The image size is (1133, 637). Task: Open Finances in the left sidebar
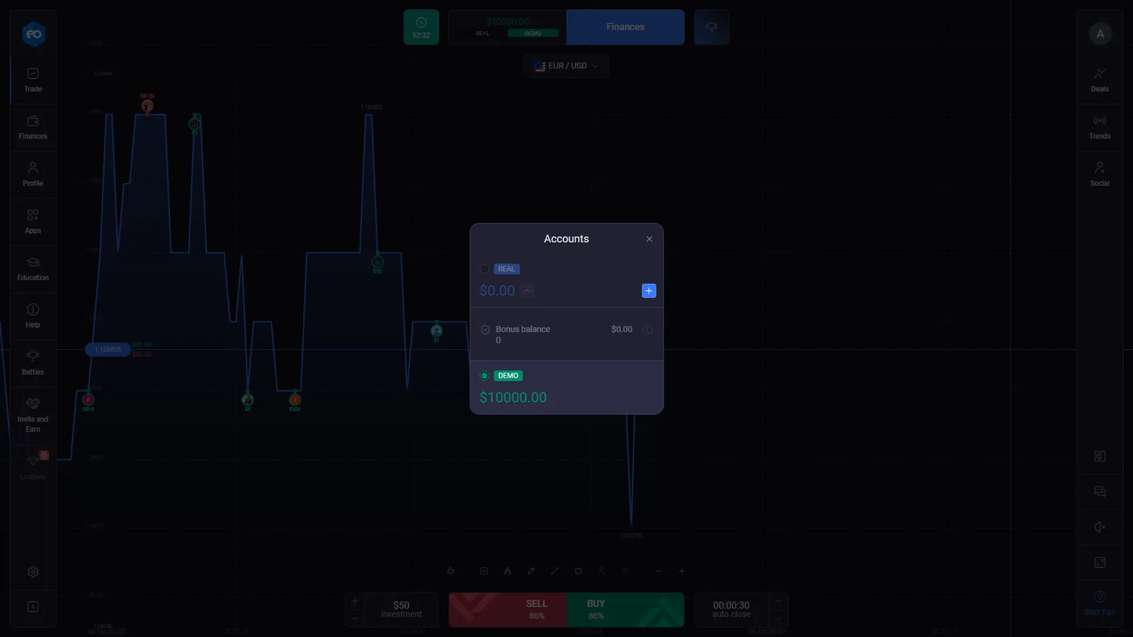(x=33, y=127)
